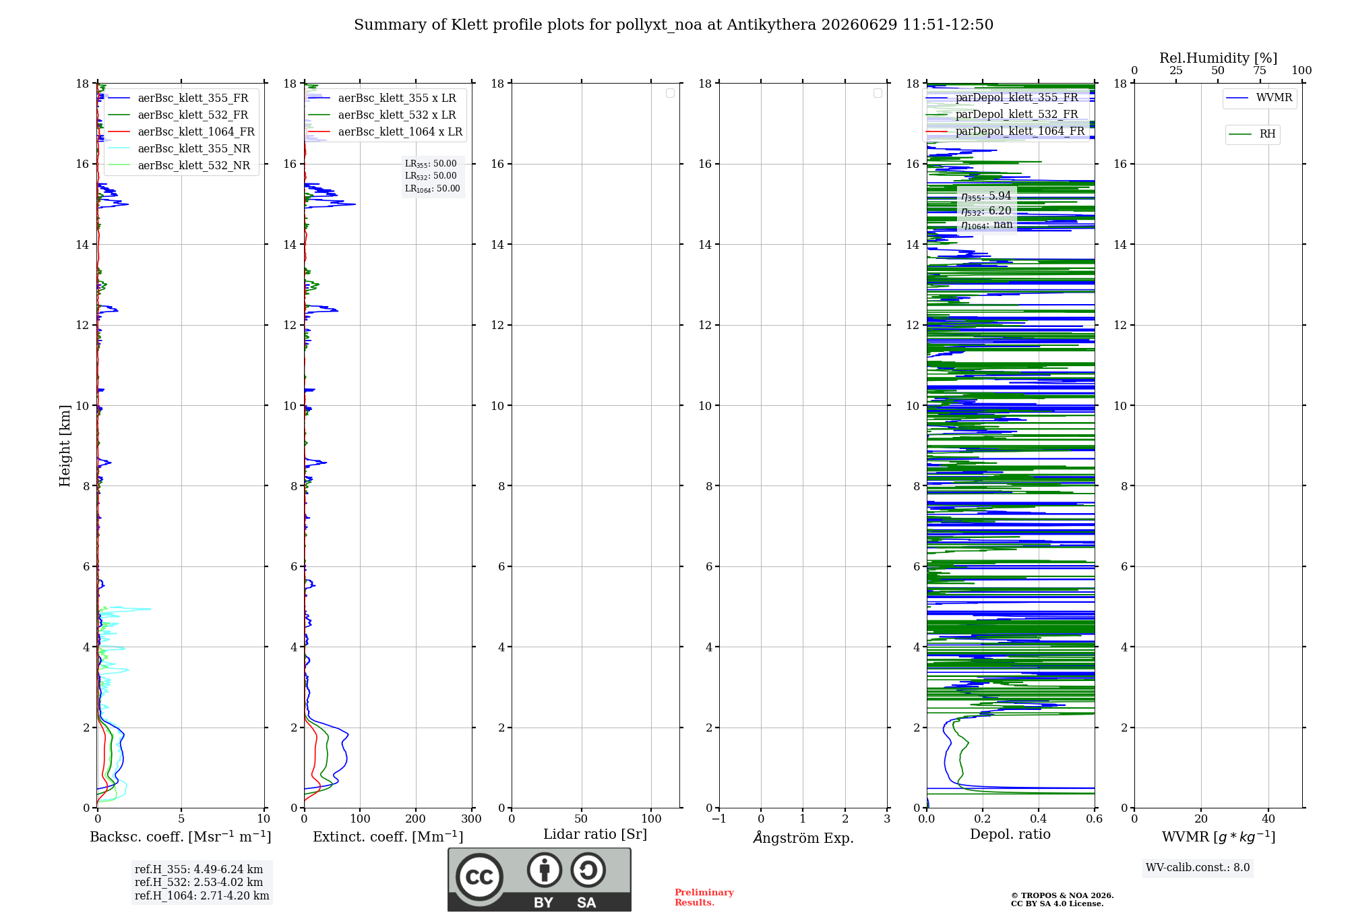
Task: Click the BY attribution person icon
Action: pyautogui.click(x=545, y=870)
